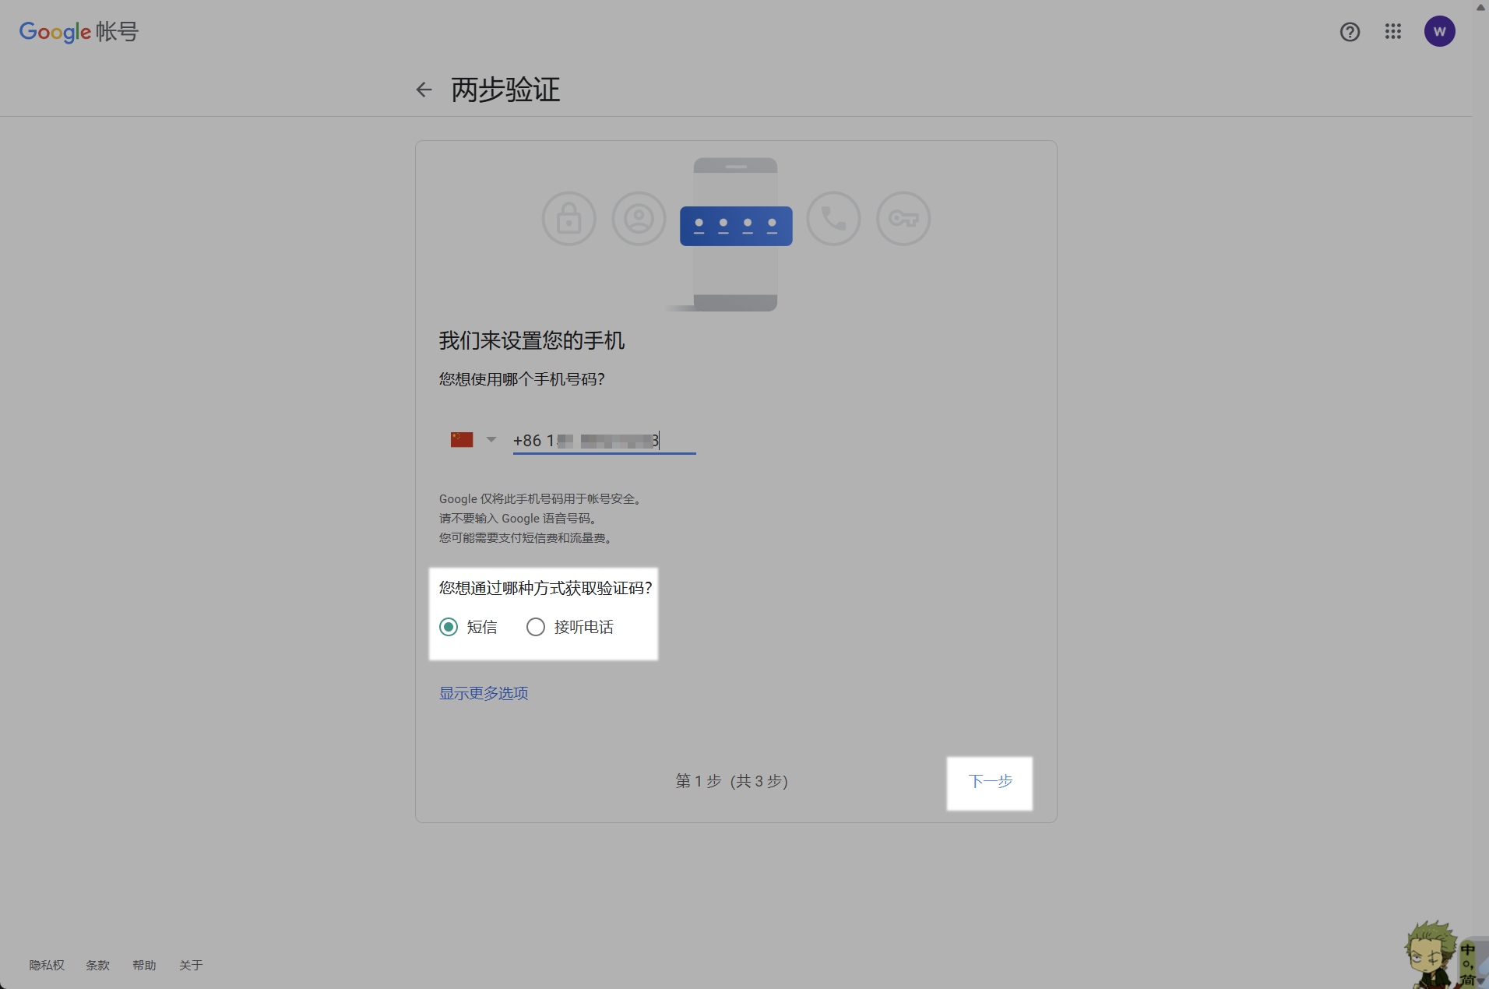Click the phone handset icon in the illustration

point(833,219)
